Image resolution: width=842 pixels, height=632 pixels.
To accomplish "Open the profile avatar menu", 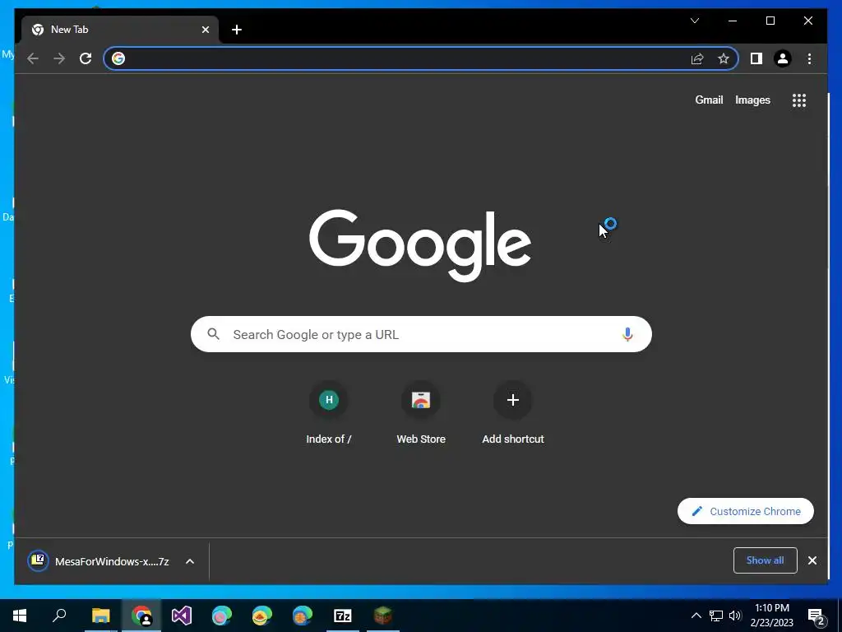I will tap(783, 58).
